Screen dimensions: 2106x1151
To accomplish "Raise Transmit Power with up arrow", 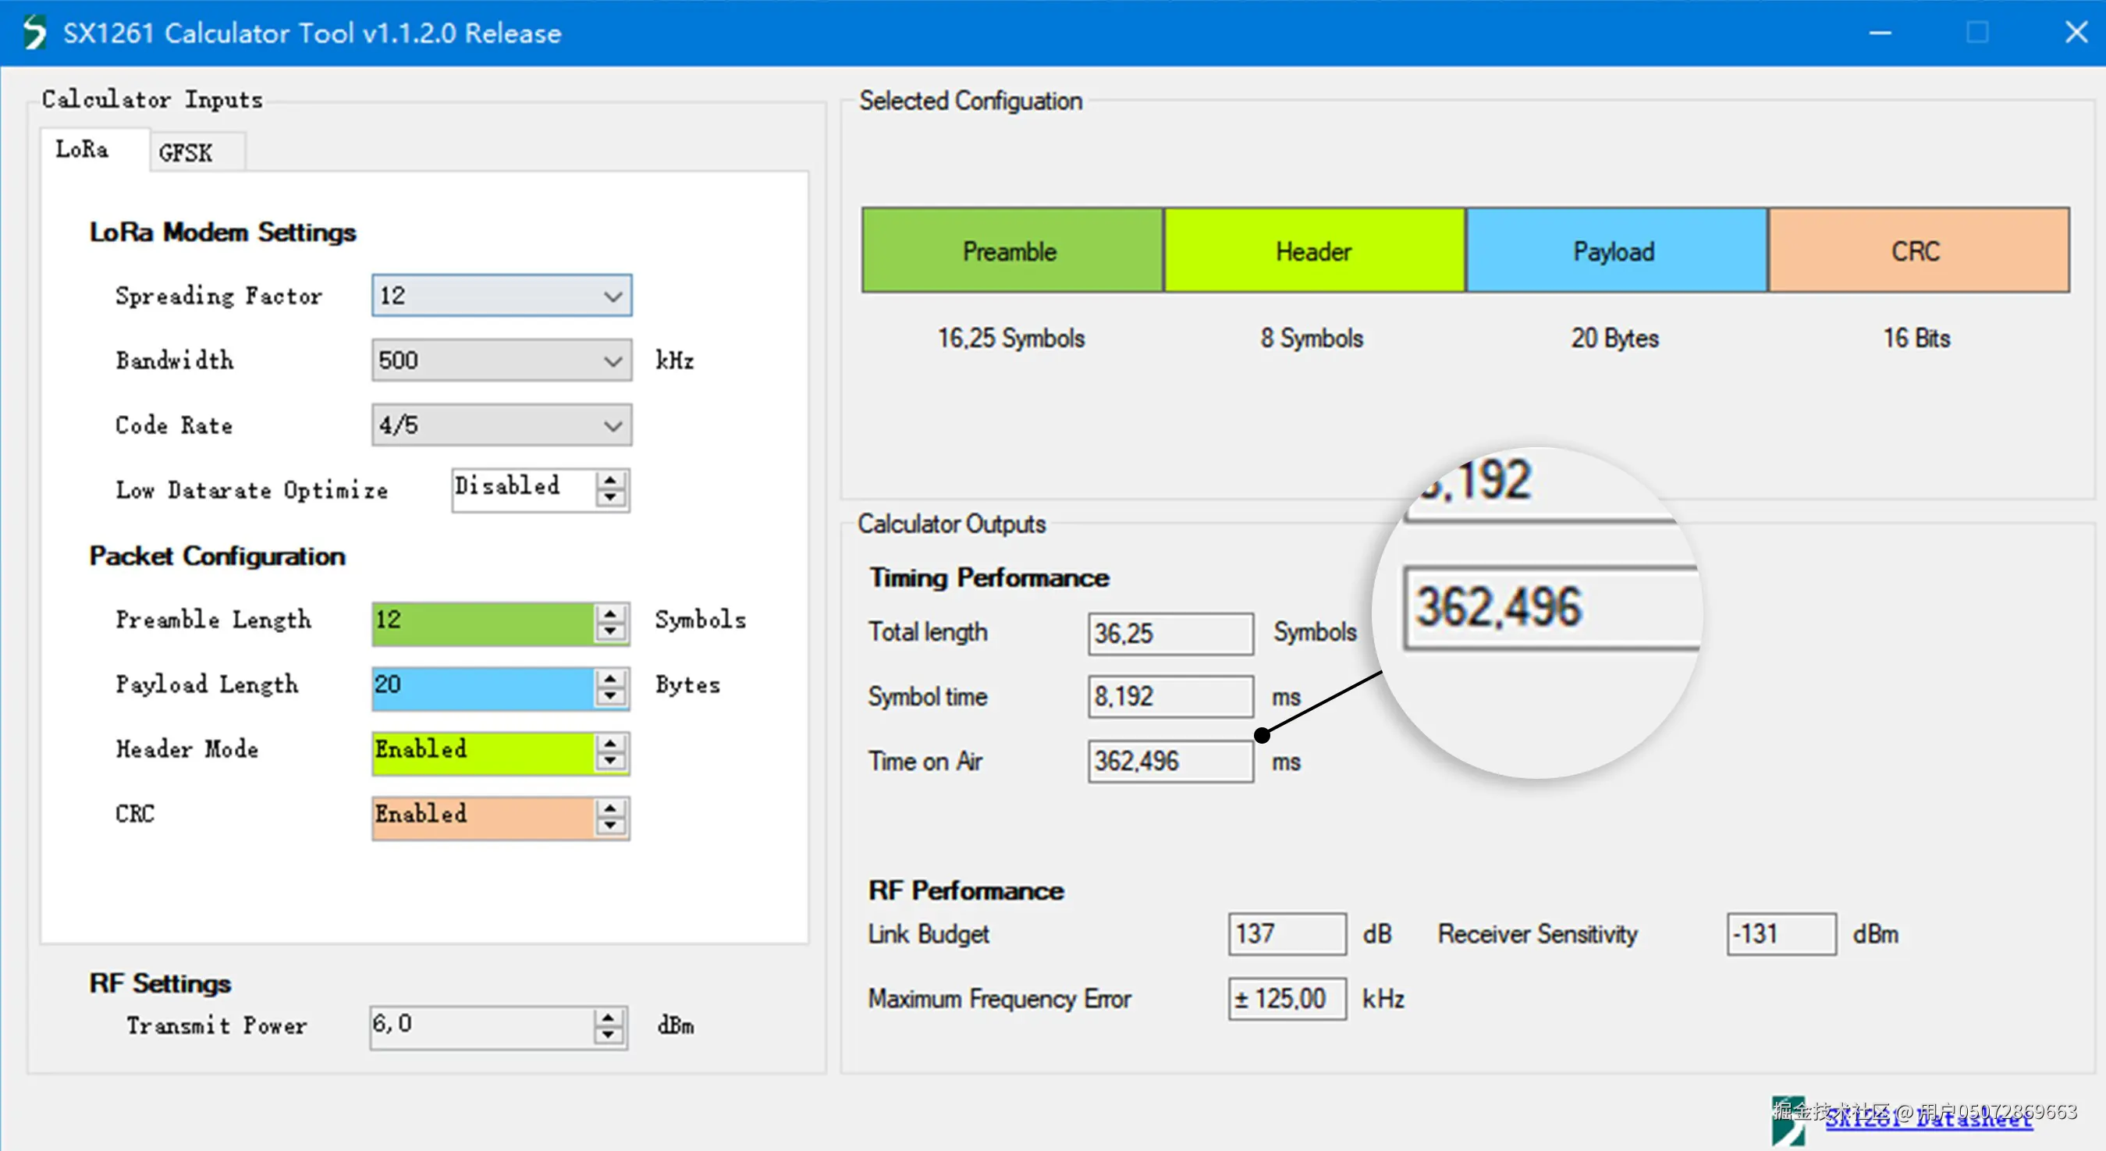I will [607, 1018].
